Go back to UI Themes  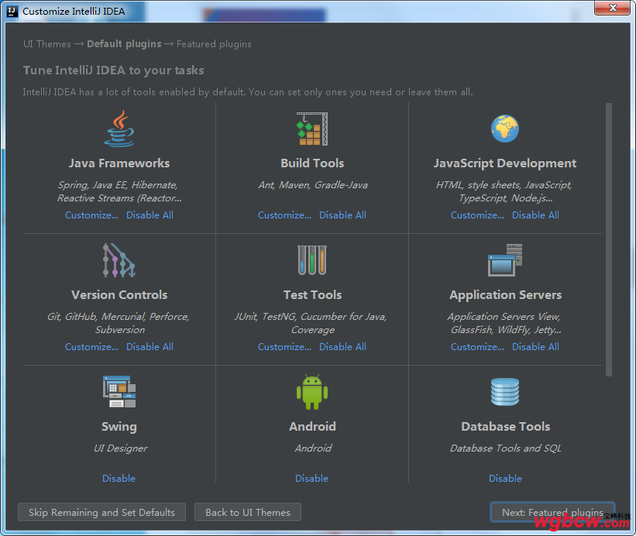pyautogui.click(x=248, y=512)
